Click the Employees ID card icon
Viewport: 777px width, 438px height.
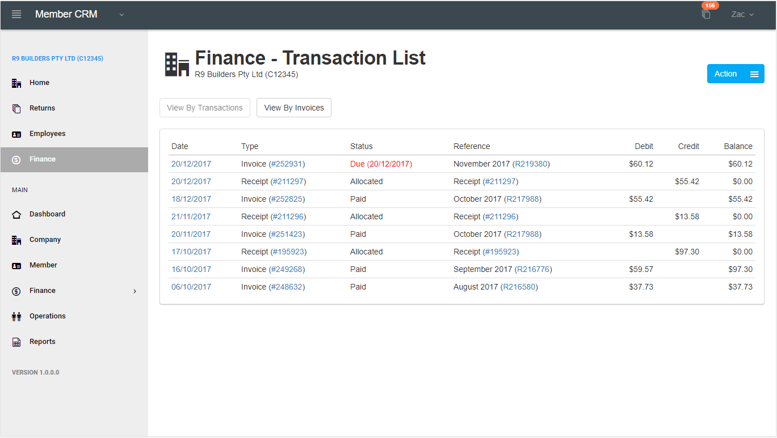click(x=16, y=134)
